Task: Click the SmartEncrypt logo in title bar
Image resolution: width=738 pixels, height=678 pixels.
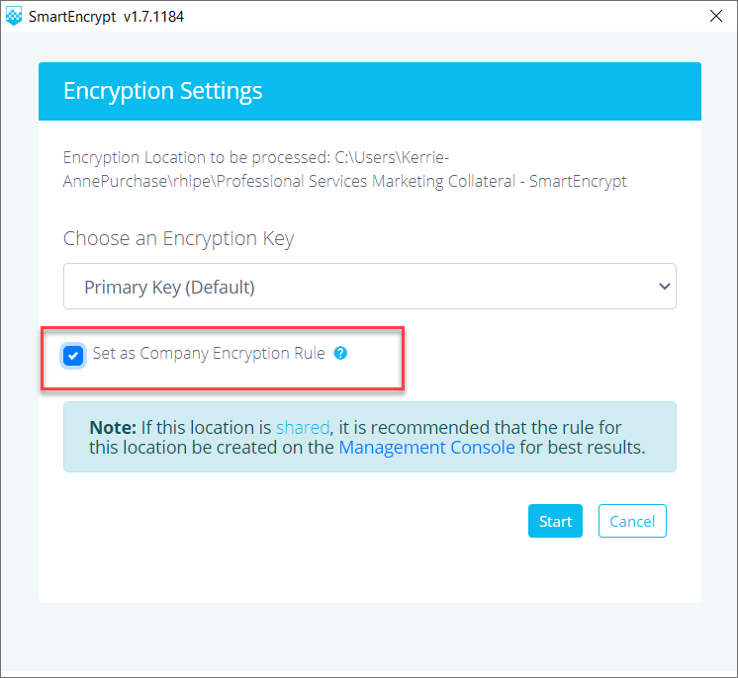Action: pyautogui.click(x=14, y=16)
